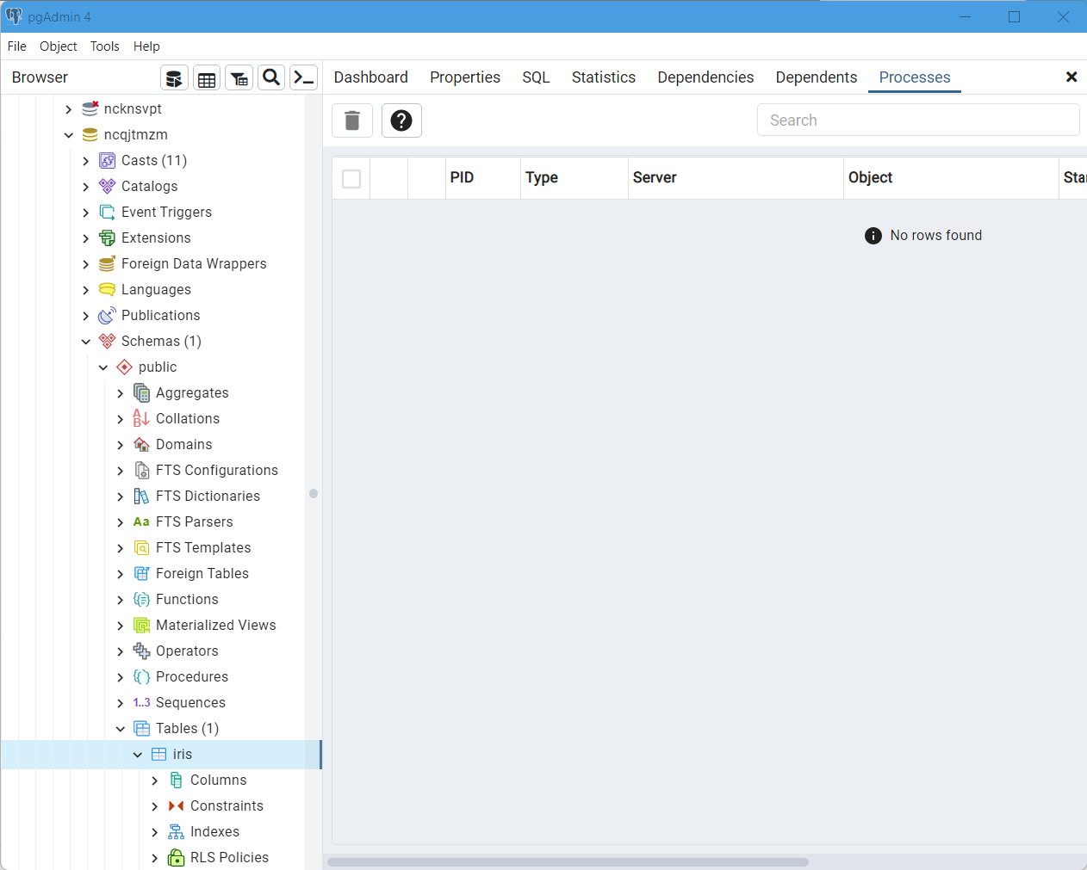Click the process Search input field

coord(917,120)
